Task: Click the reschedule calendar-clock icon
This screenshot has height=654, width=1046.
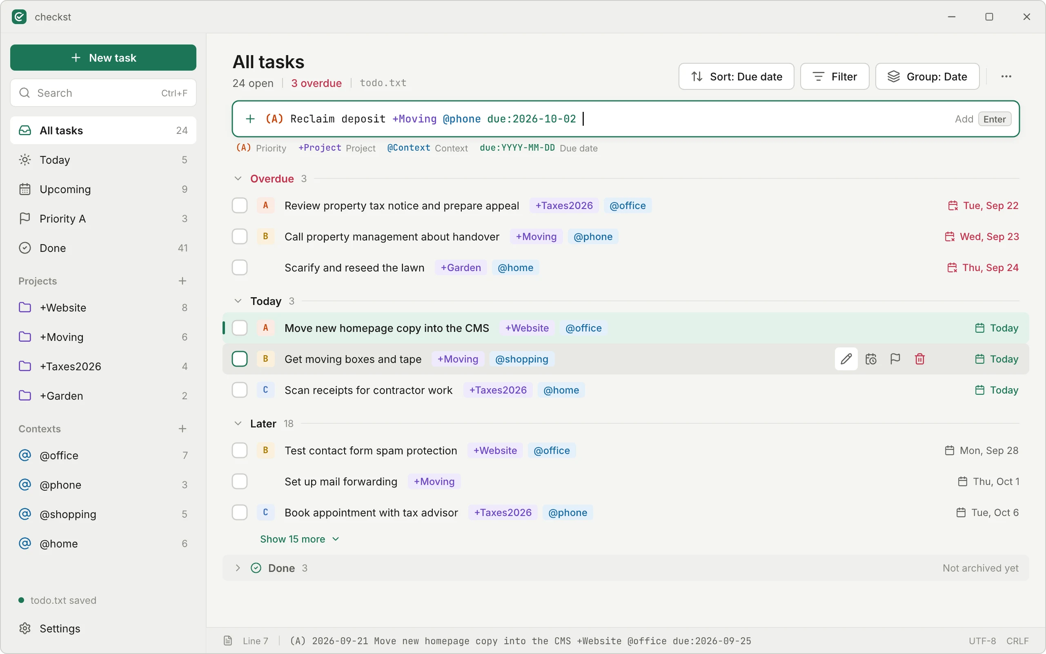Action: pyautogui.click(x=871, y=359)
